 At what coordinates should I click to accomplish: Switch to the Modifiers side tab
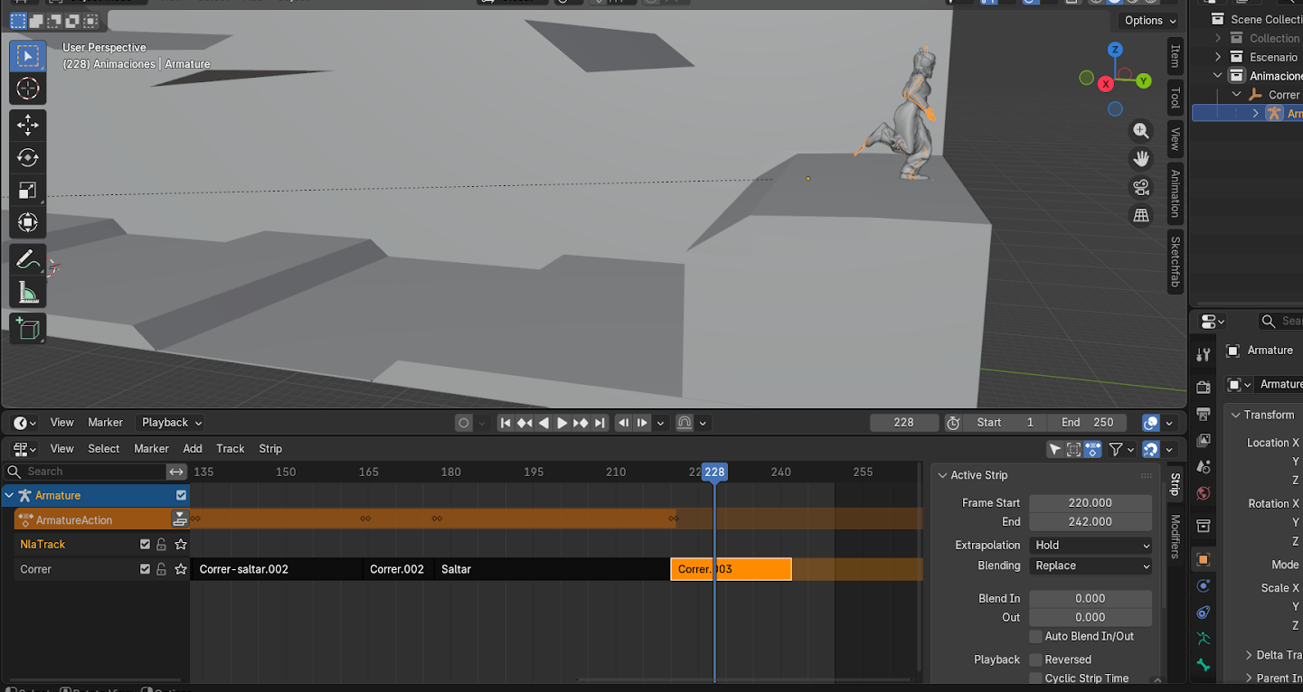coord(1176,538)
